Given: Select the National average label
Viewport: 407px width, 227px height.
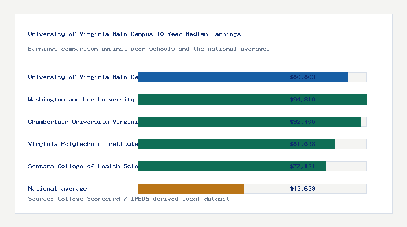Looking at the screenshot, I should pyautogui.click(x=57, y=189).
